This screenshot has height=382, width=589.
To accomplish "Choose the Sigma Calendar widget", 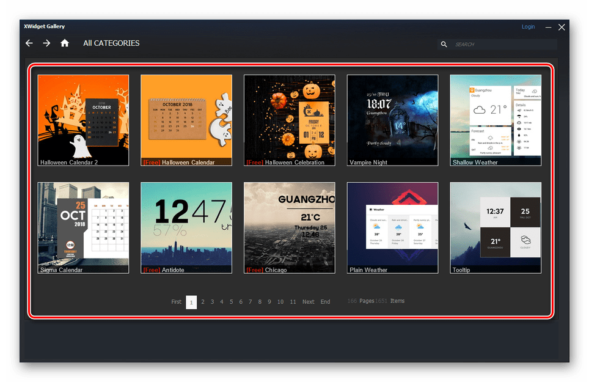I will [x=83, y=227].
